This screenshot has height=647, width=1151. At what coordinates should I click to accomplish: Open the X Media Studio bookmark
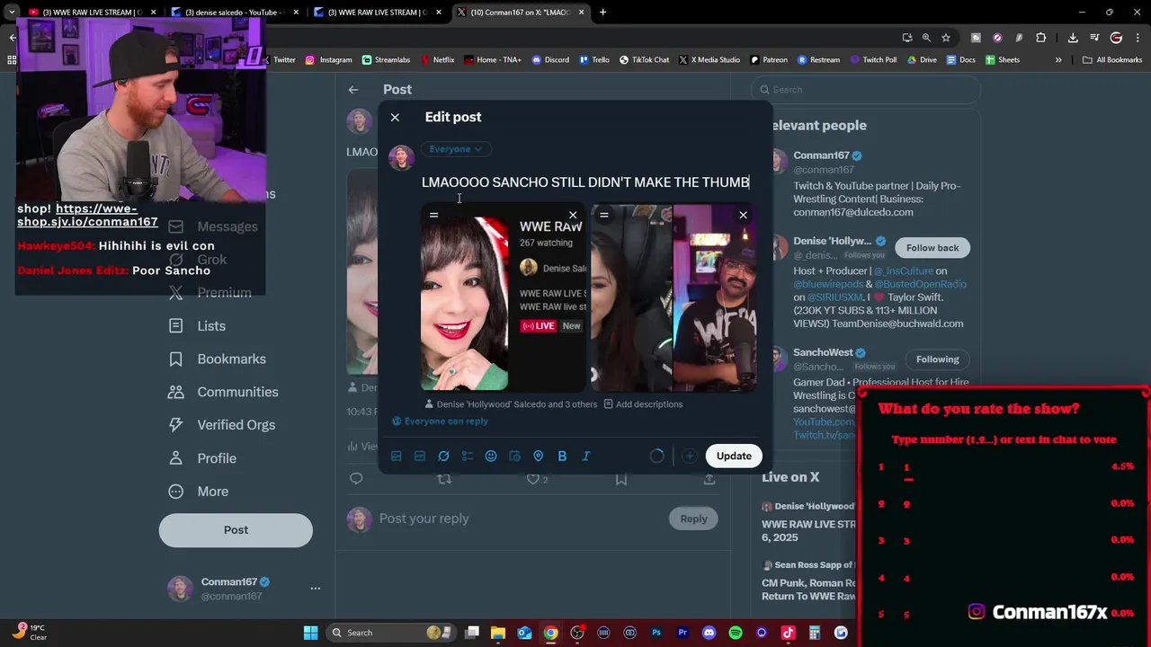tap(709, 60)
